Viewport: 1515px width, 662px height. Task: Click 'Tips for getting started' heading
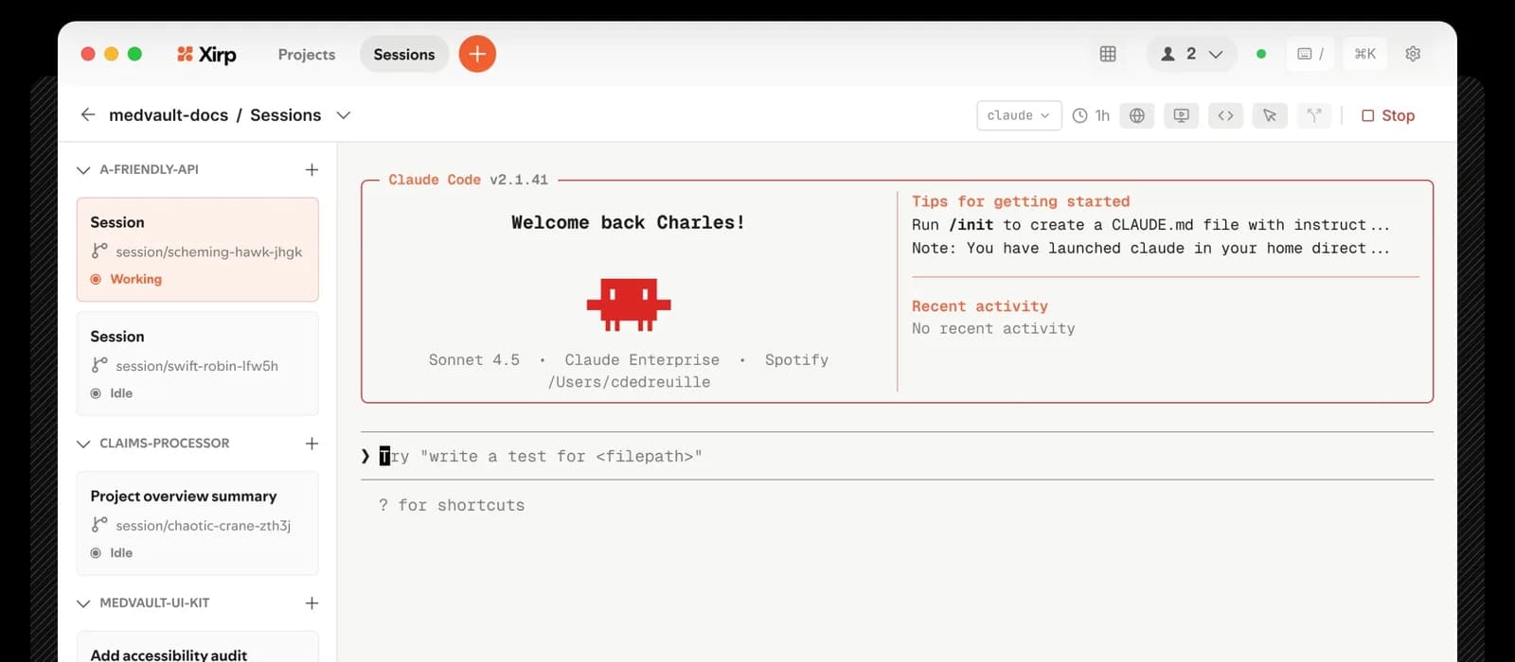point(1021,201)
